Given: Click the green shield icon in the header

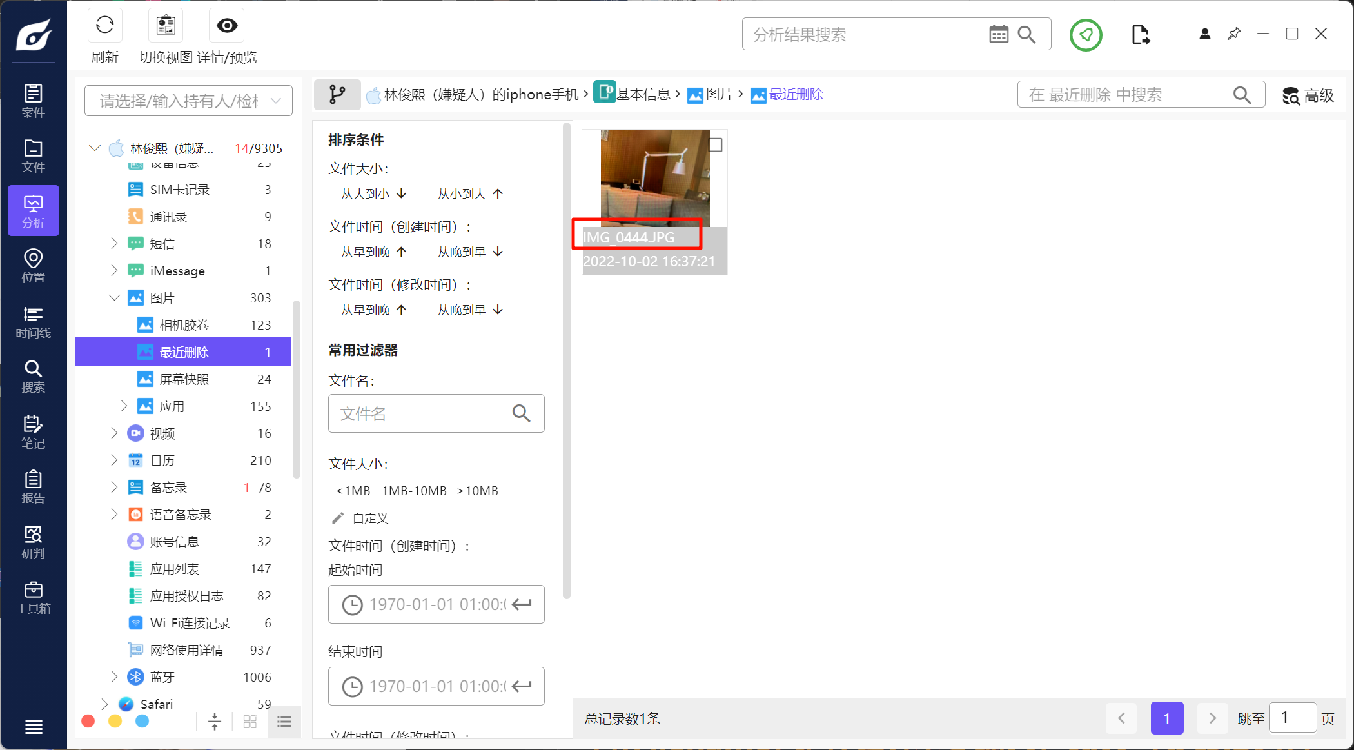Looking at the screenshot, I should [x=1086, y=35].
